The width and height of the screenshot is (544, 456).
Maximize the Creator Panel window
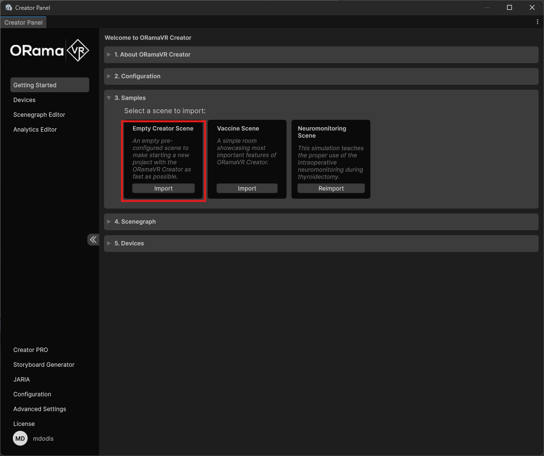pyautogui.click(x=509, y=7)
